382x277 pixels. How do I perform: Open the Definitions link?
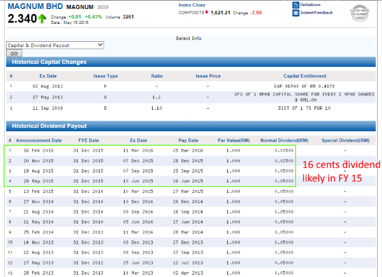310,5
